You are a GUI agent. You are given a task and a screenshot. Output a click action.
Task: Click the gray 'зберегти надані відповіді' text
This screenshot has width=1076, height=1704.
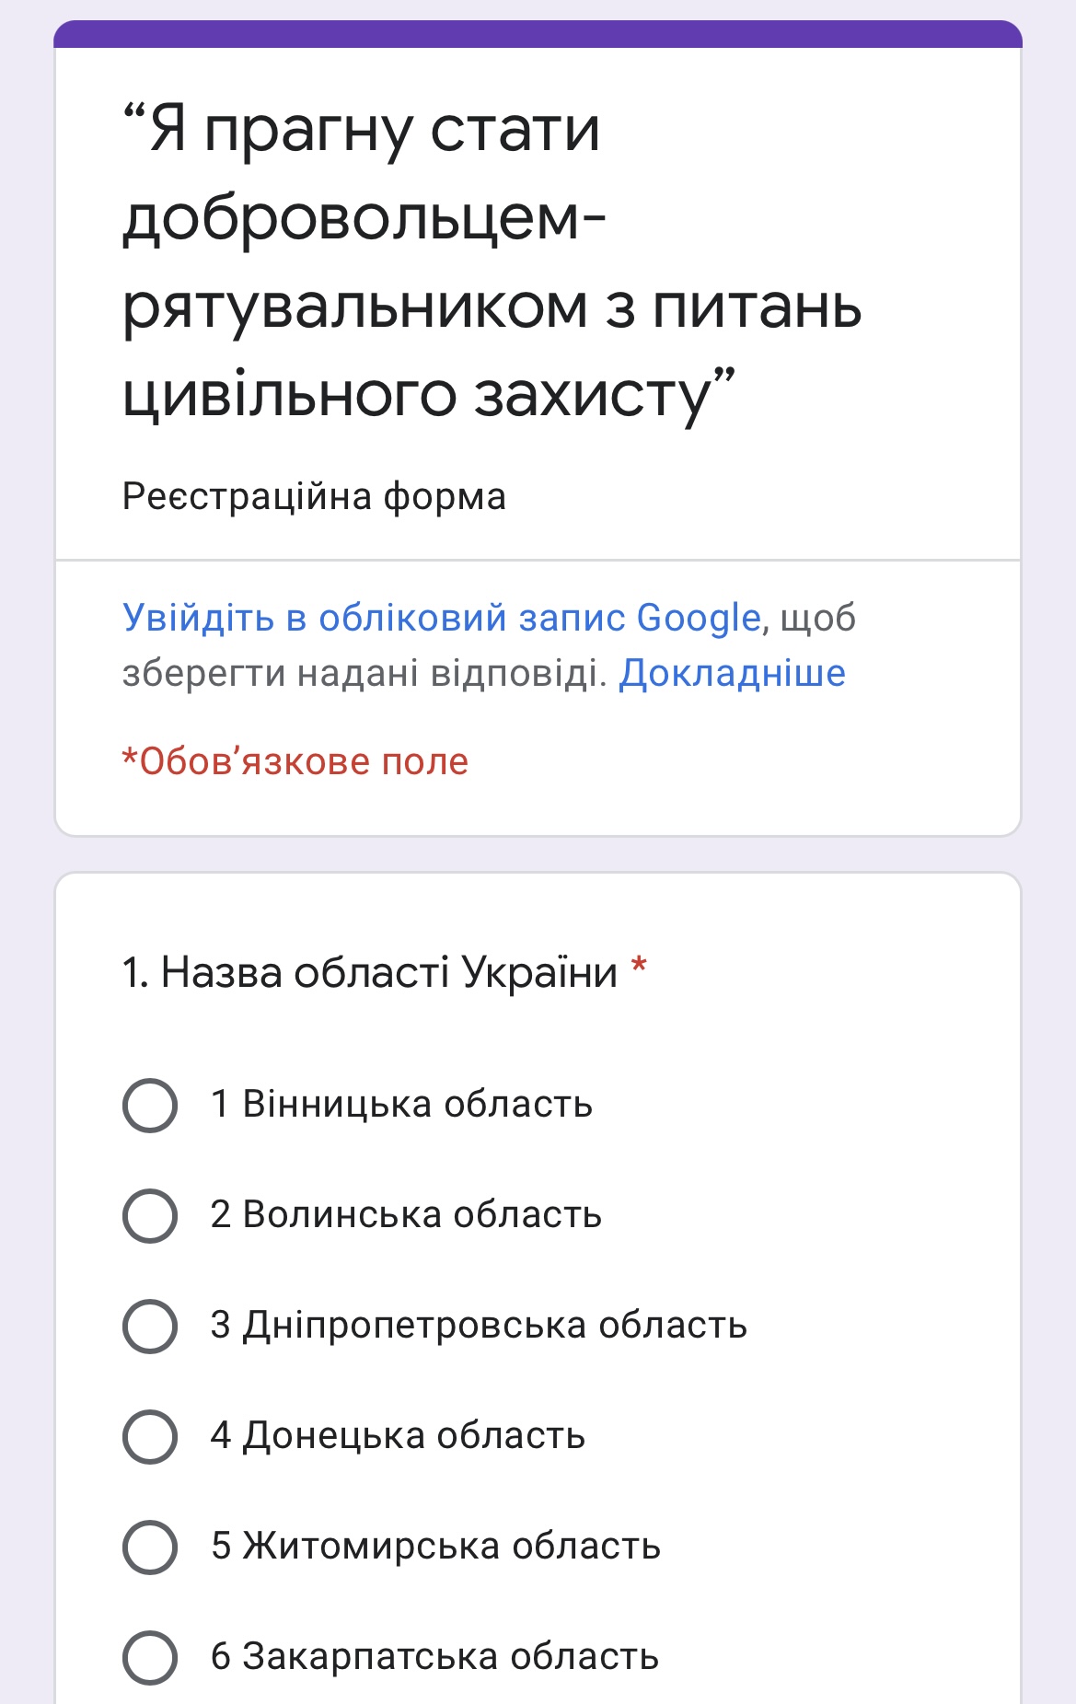[364, 673]
